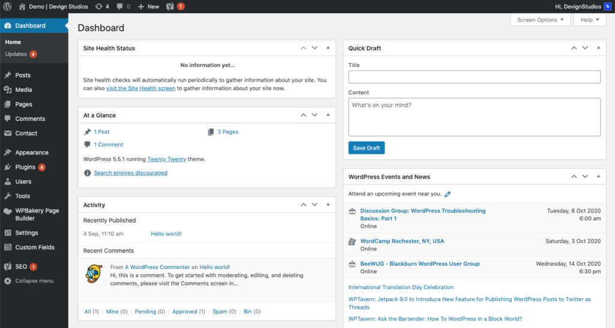Open the Home submenu item
615x328 pixels.
tap(13, 42)
